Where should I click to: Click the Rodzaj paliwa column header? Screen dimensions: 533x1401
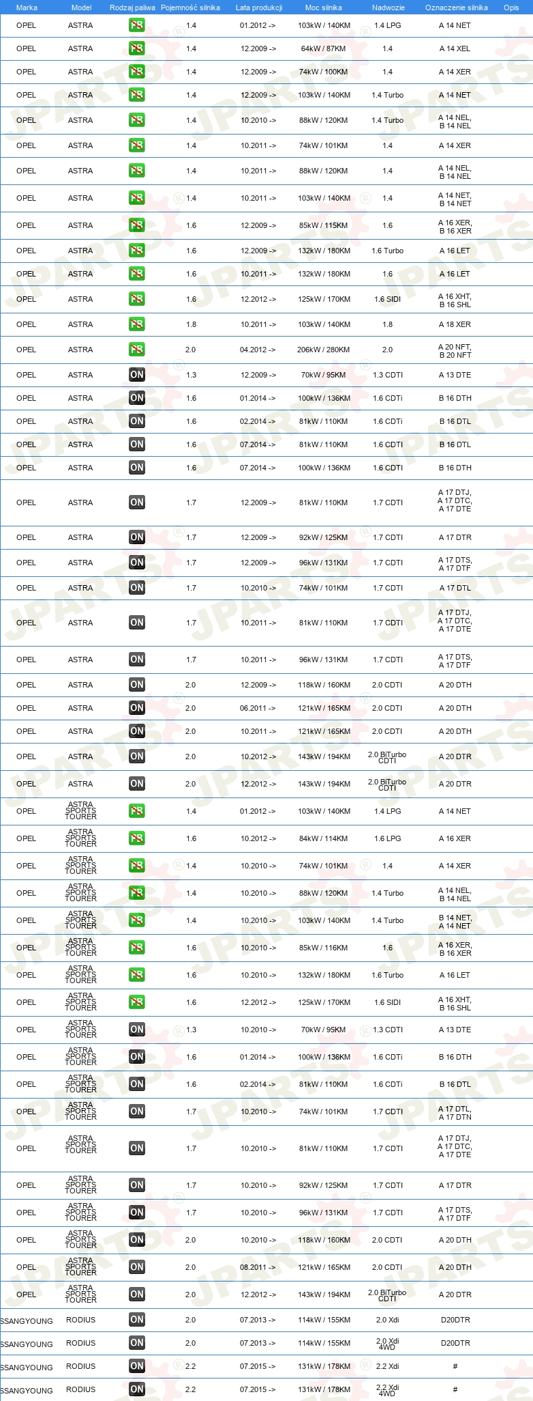(132, 8)
